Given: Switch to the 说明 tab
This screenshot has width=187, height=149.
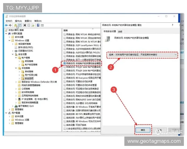Looking at the screenshot, I should pyautogui.click(x=120, y=32).
